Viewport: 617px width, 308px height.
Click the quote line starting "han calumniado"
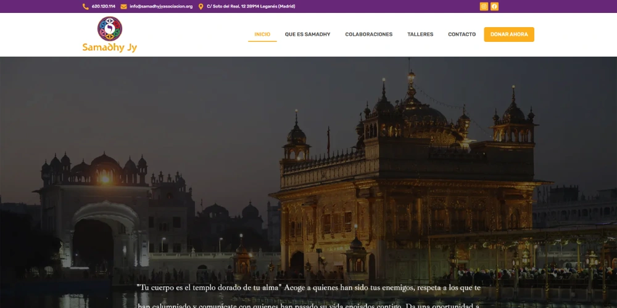tap(308, 305)
